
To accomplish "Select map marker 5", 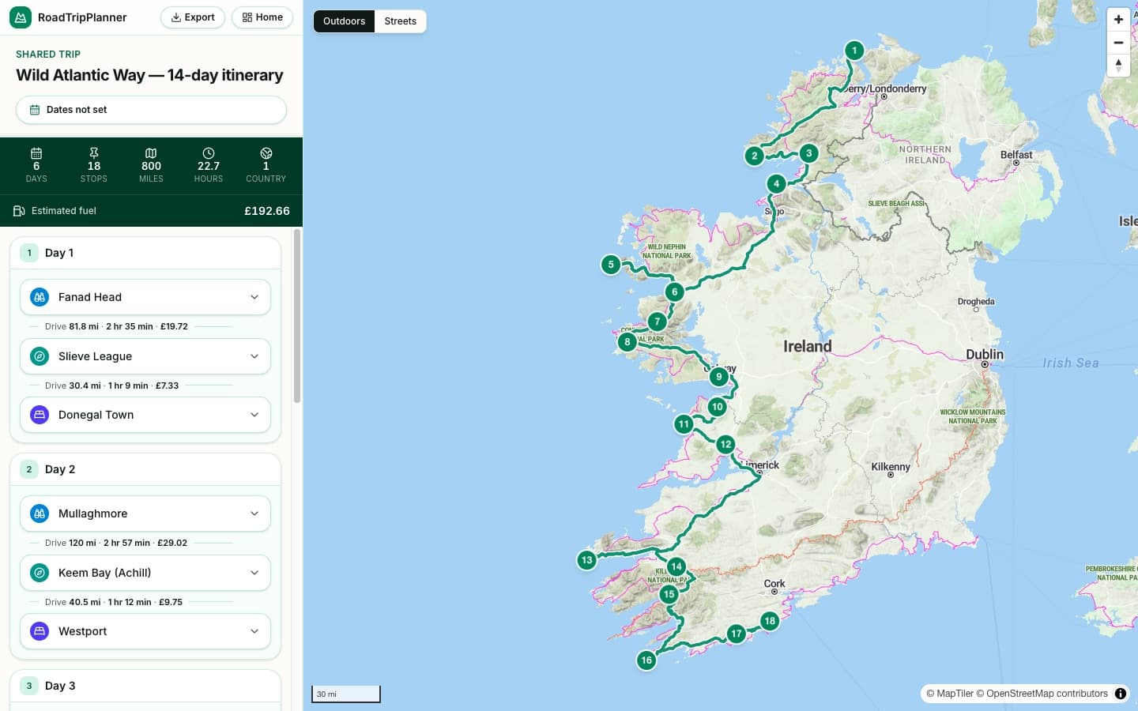I will (x=611, y=265).
